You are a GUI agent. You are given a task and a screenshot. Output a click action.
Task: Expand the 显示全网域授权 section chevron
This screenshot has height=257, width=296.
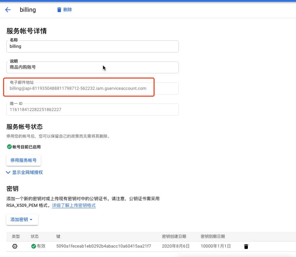point(8,172)
